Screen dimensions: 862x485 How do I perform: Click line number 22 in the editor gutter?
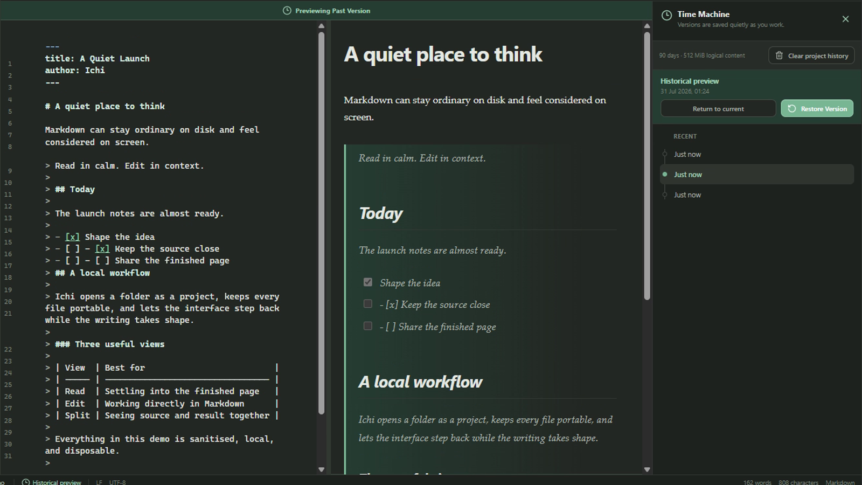[8, 349]
